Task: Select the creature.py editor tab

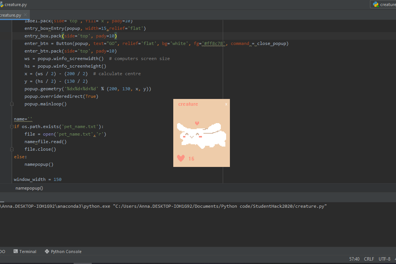Action: pos(11,15)
